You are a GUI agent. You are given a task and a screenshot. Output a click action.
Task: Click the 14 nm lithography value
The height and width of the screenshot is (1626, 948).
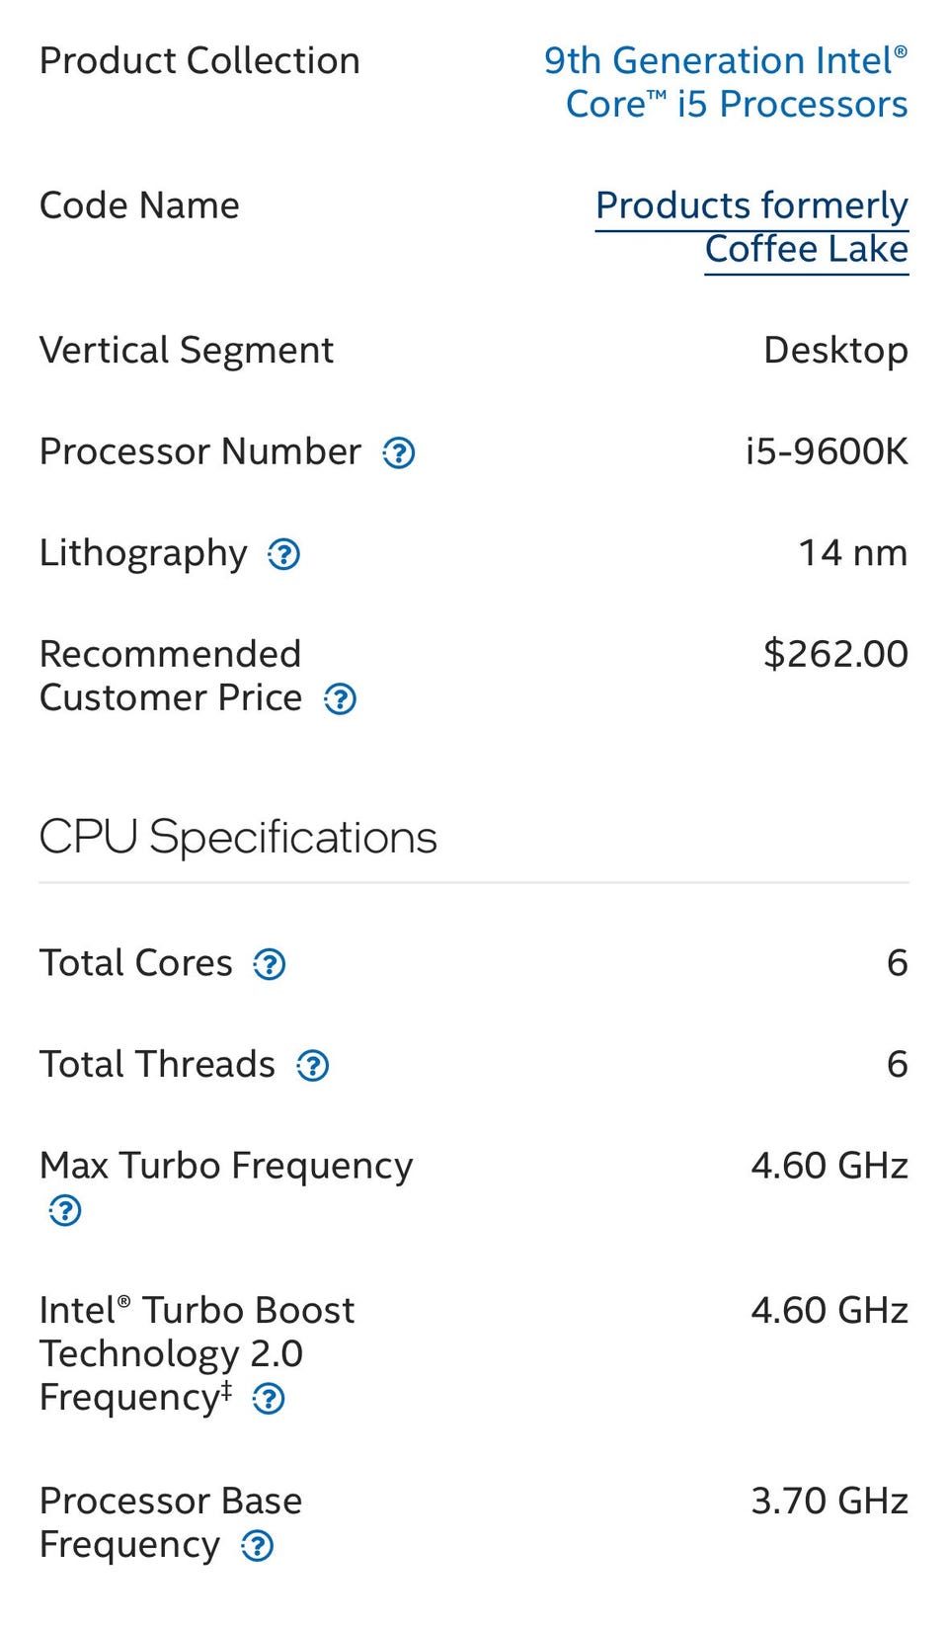pos(852,553)
